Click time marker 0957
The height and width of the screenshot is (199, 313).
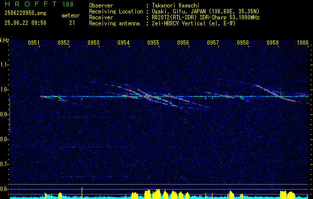click(213, 42)
